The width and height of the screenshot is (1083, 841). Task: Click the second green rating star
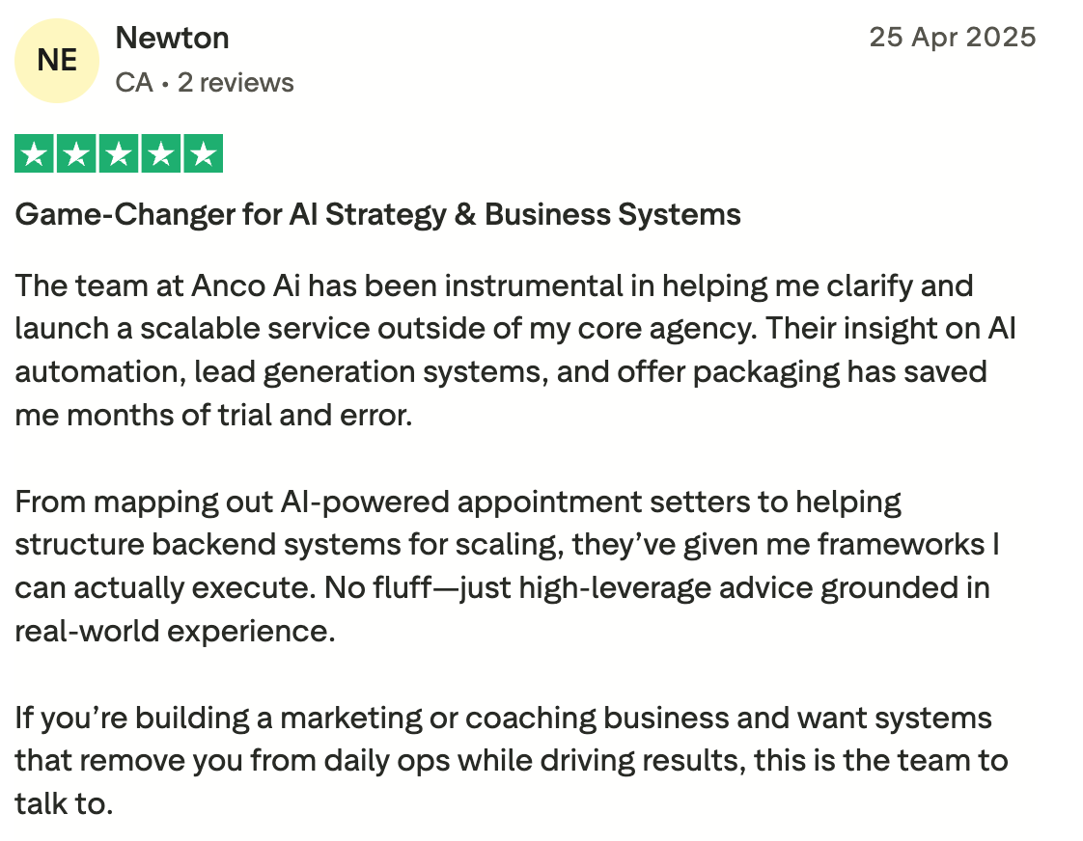click(76, 154)
